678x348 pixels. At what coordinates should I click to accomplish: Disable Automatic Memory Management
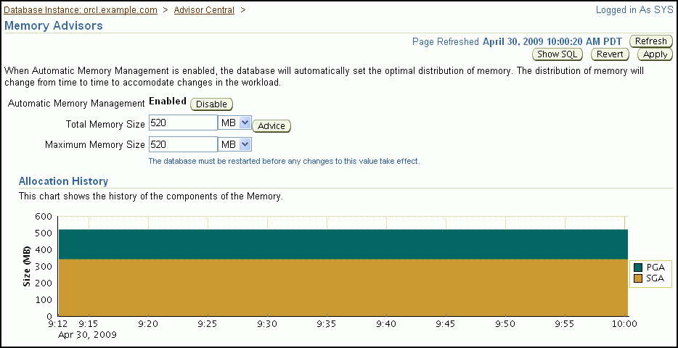(211, 104)
